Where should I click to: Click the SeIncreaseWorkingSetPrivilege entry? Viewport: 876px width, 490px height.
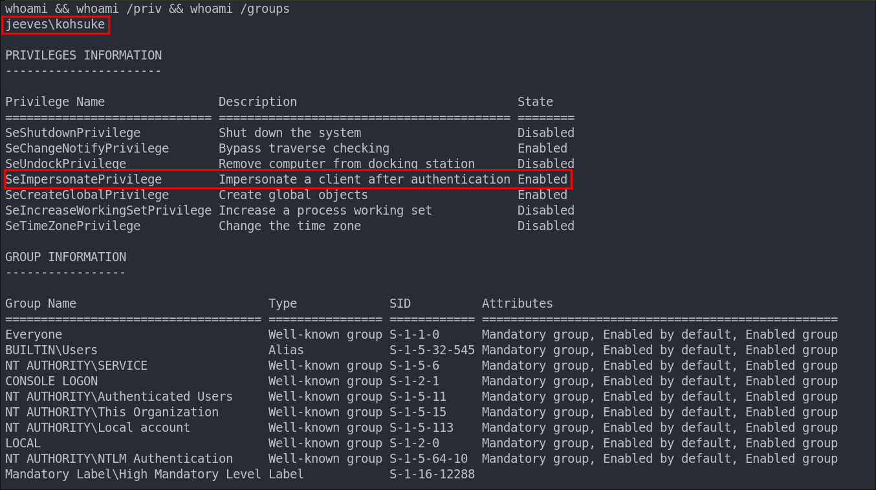coord(109,211)
